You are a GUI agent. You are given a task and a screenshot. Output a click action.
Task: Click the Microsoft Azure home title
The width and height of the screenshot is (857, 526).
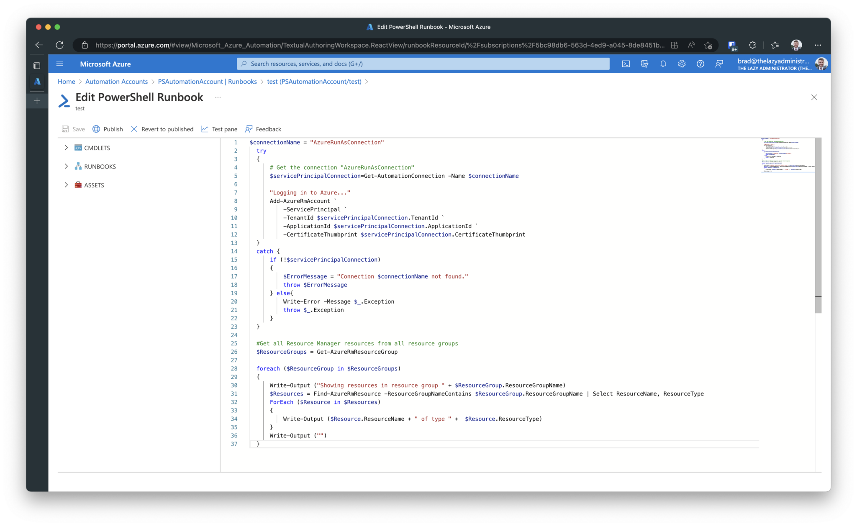click(105, 64)
